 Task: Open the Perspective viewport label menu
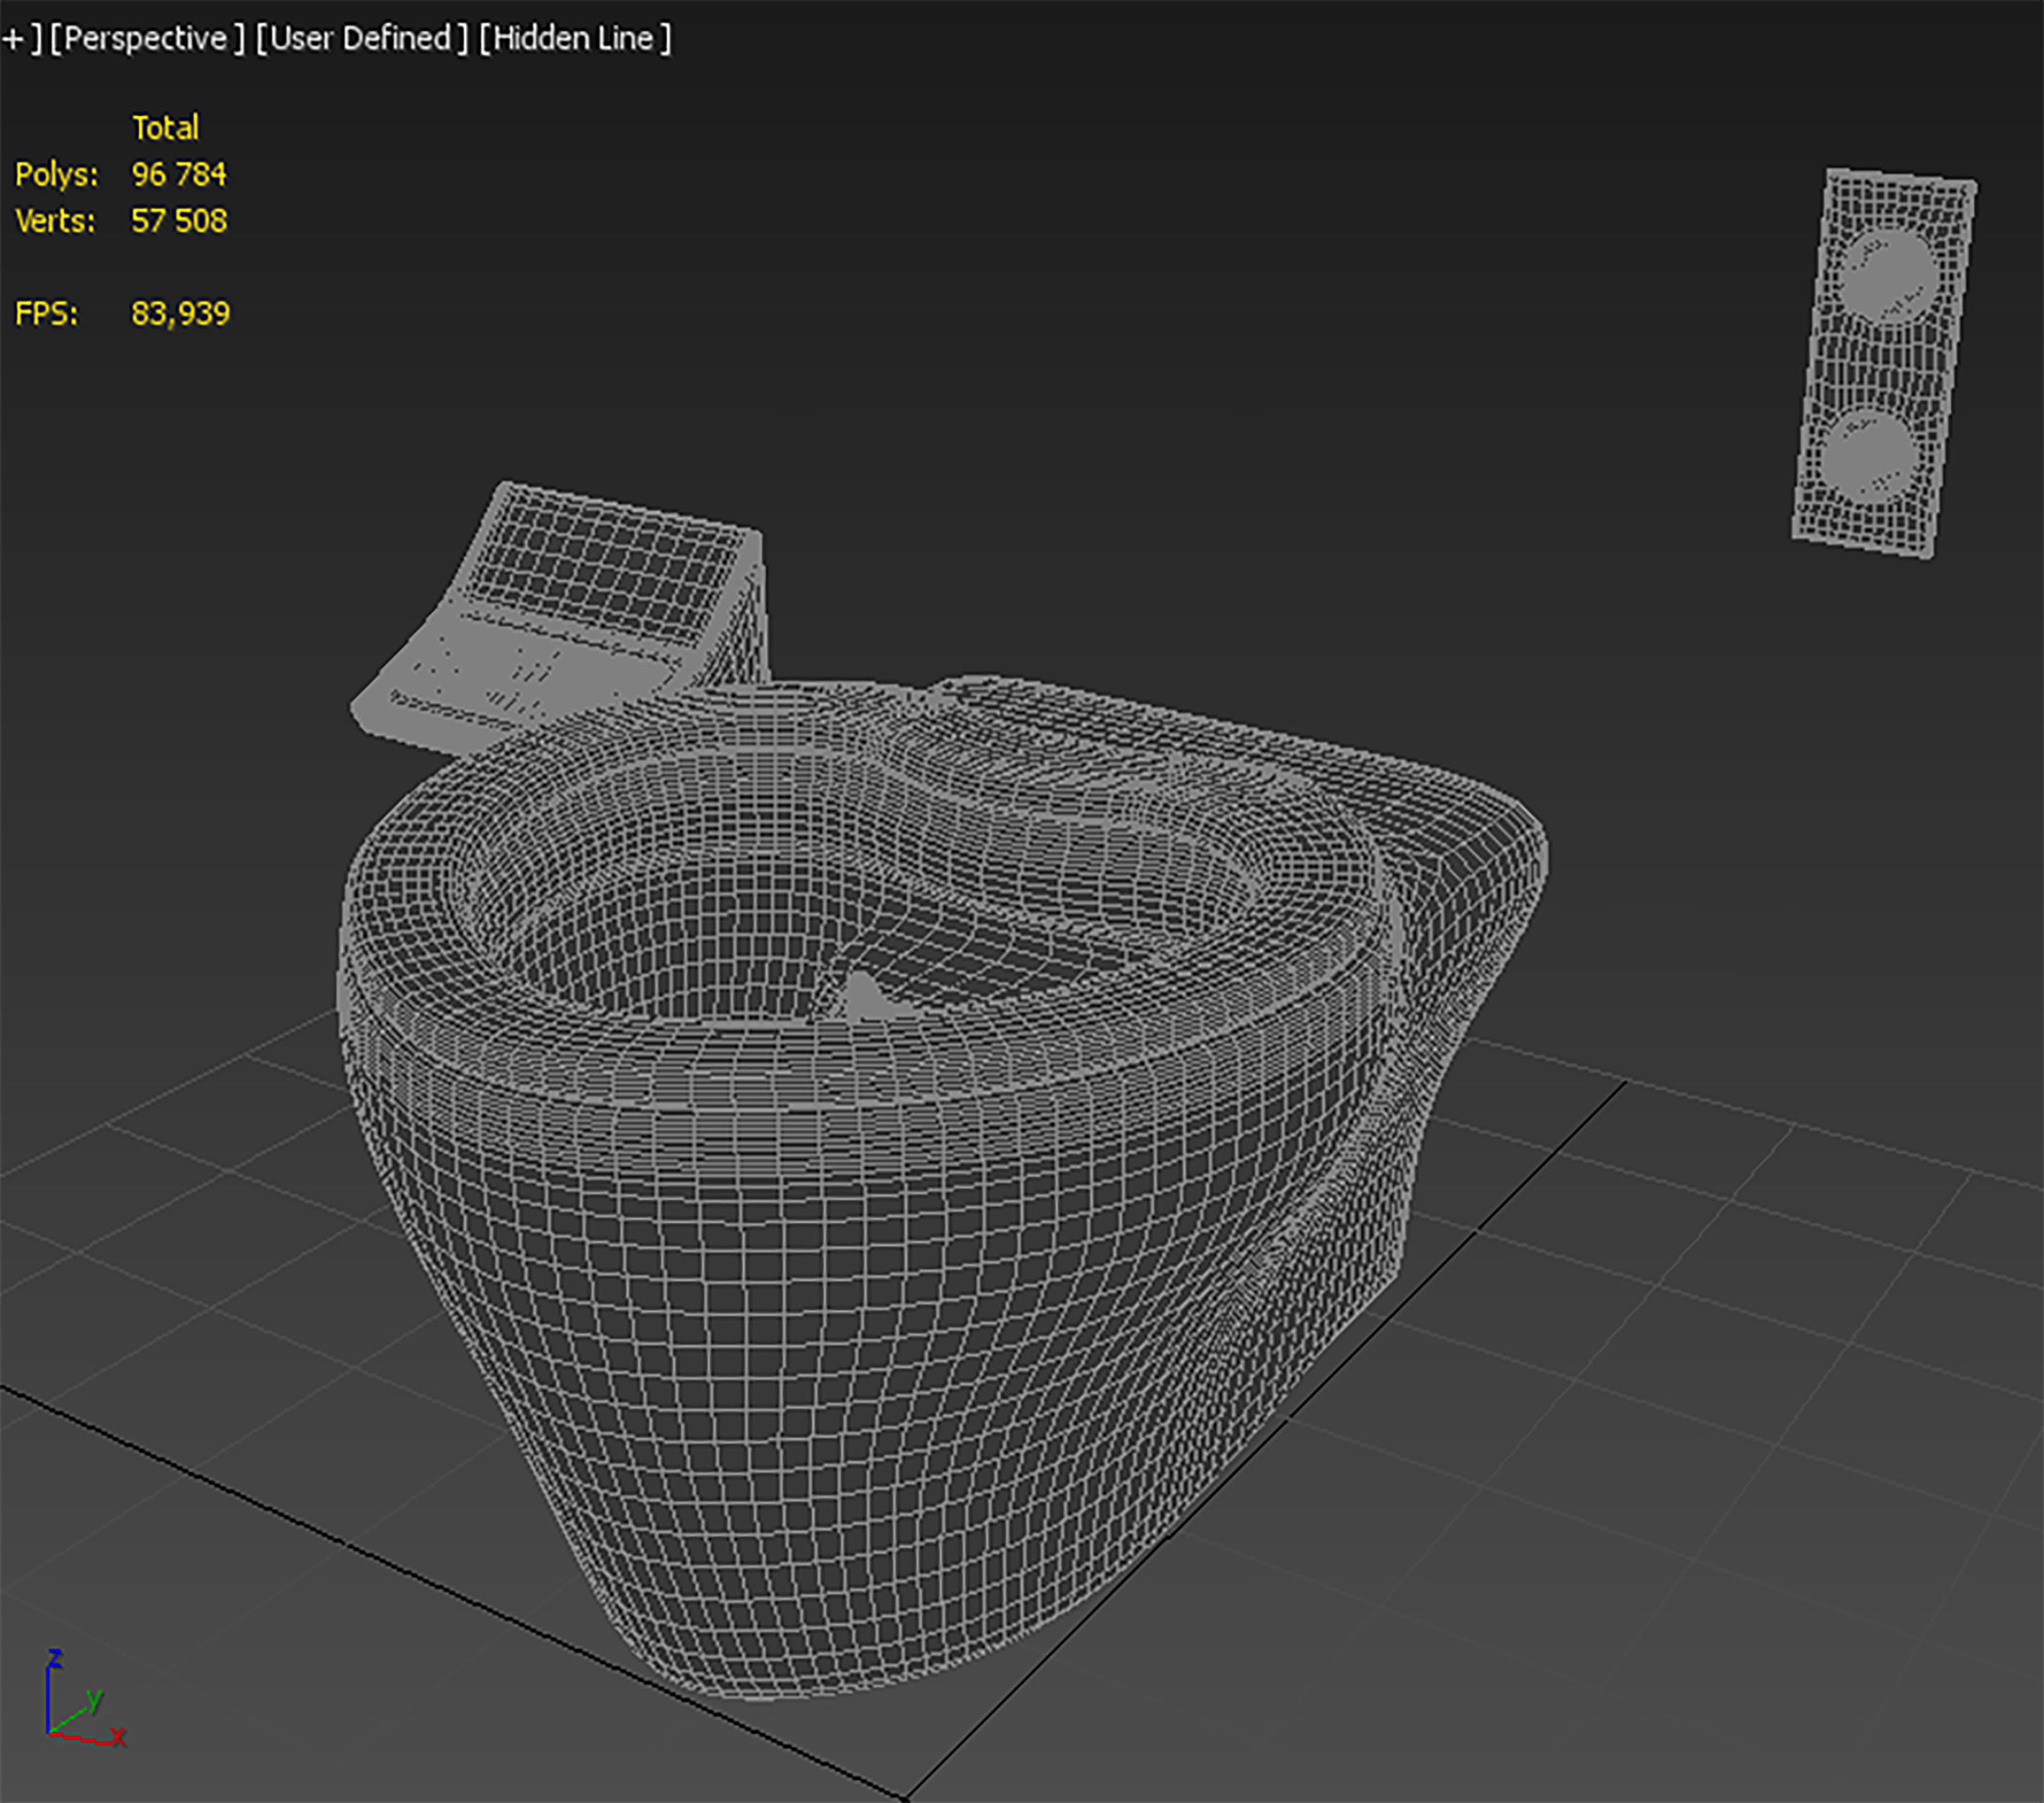[x=146, y=39]
